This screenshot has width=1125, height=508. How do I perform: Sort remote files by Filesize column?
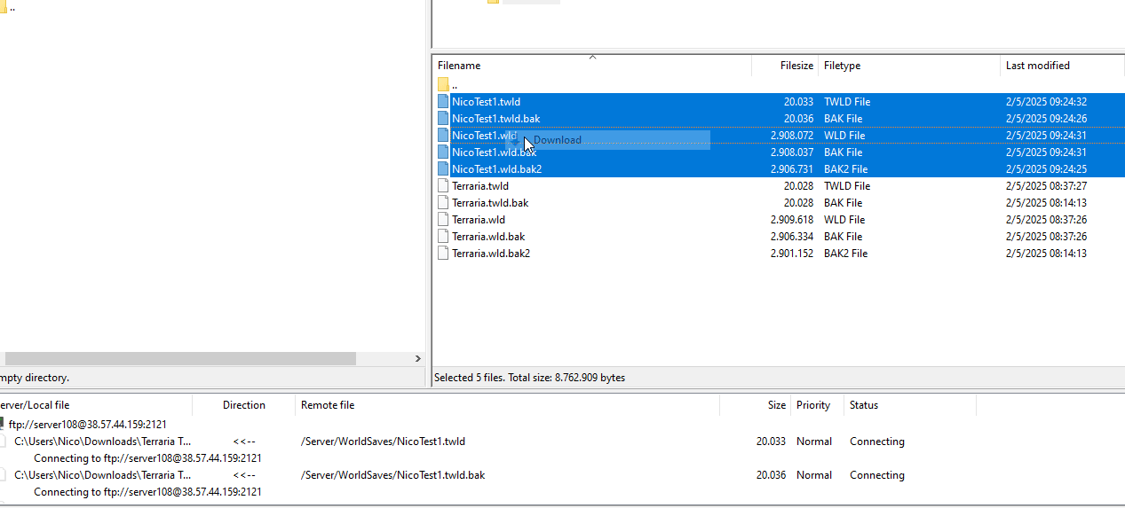click(785, 66)
